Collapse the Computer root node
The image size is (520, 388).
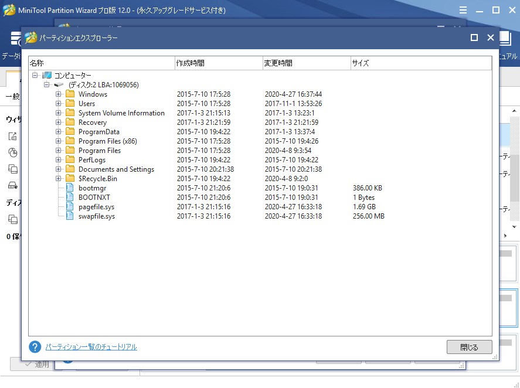(x=35, y=76)
